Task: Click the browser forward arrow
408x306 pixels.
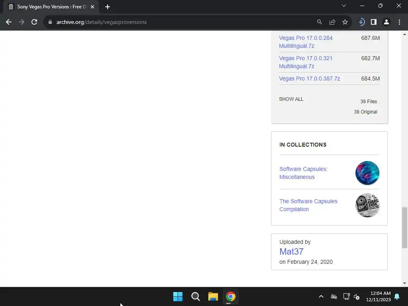Action: click(x=22, y=22)
